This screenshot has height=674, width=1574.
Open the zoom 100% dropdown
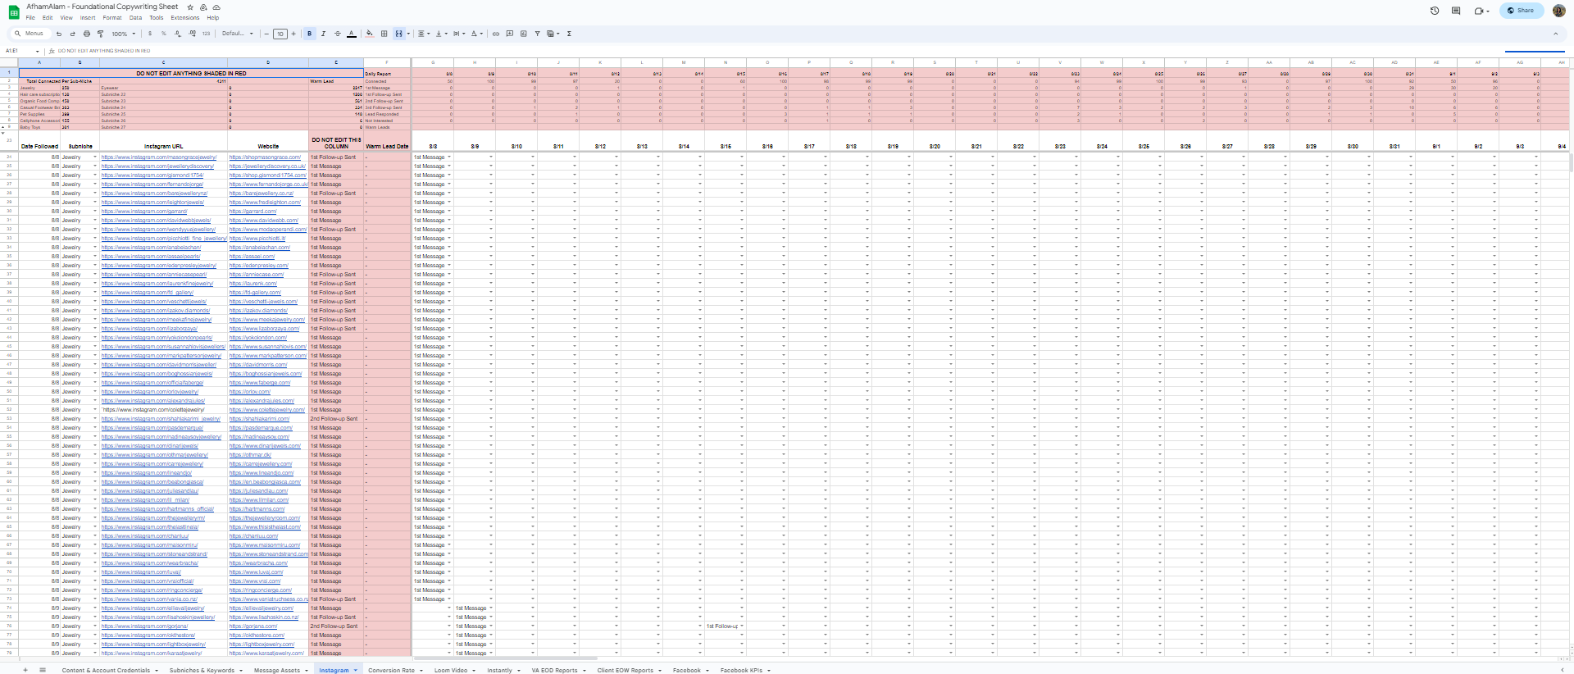(124, 34)
